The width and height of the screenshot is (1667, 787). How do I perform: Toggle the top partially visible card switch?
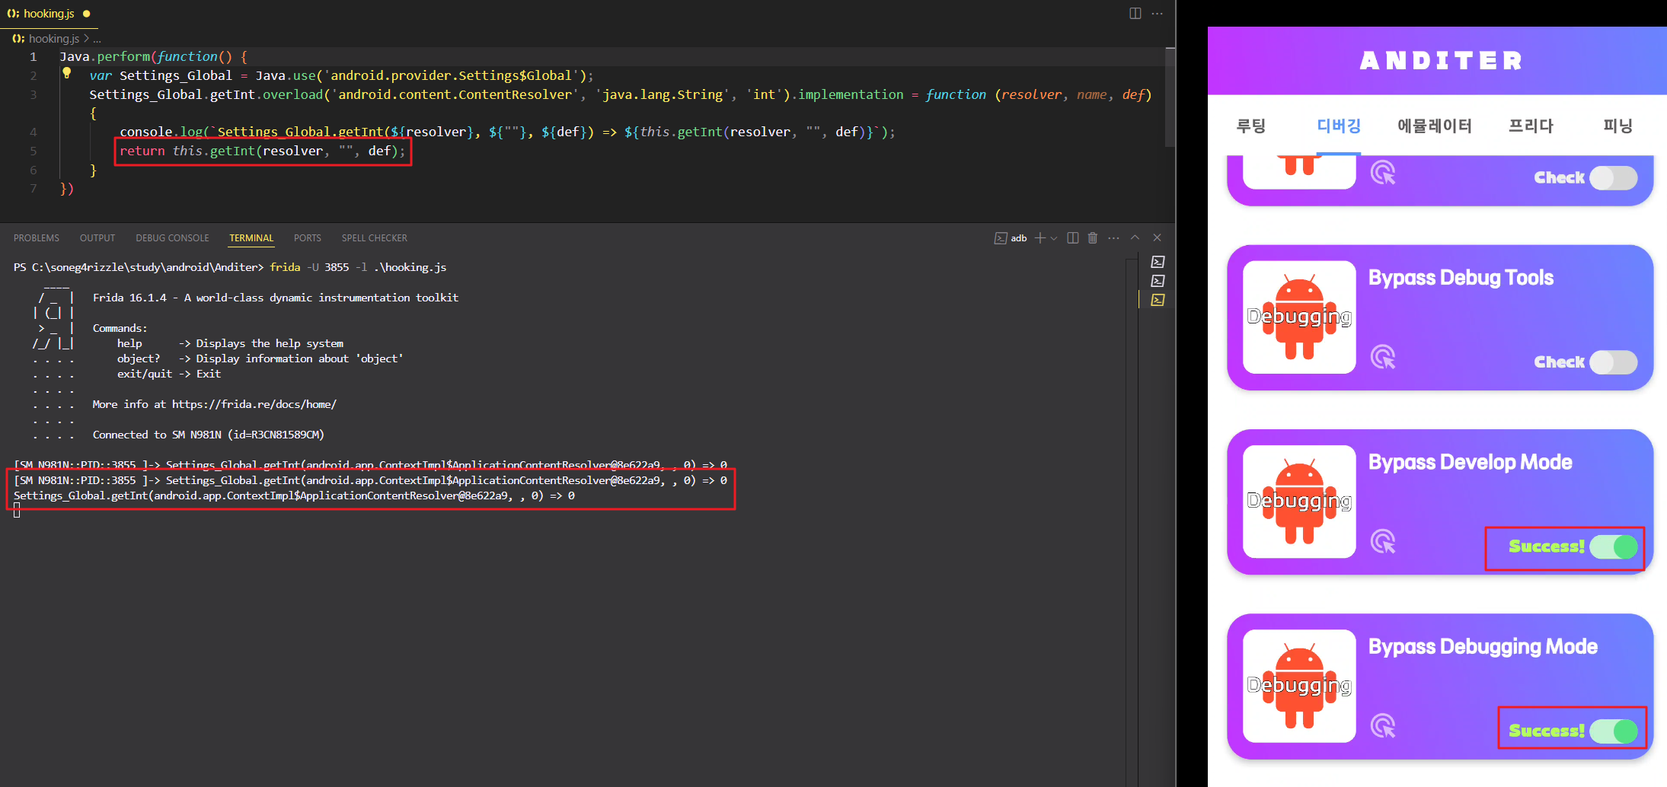click(1613, 178)
